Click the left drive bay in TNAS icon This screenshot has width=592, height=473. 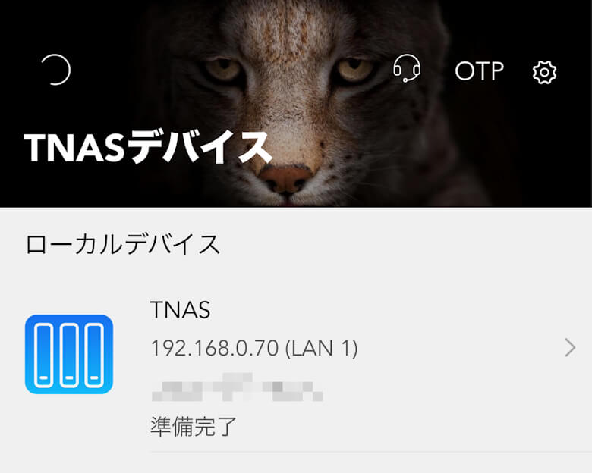coord(44,355)
